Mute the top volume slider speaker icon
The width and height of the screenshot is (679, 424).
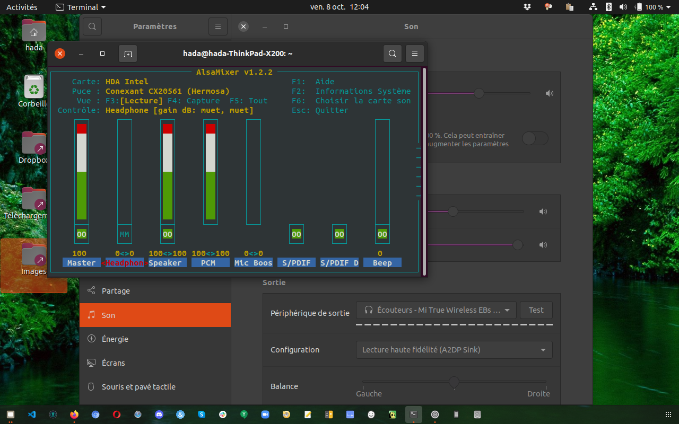(550, 94)
